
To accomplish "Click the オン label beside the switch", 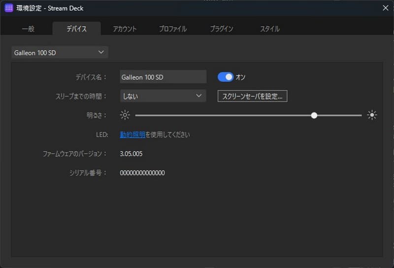I will point(240,77).
